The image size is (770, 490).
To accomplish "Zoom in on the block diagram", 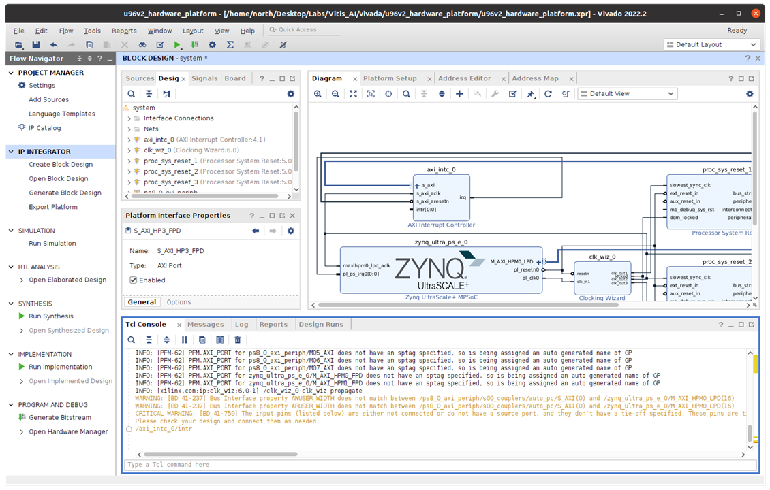I will 318,94.
